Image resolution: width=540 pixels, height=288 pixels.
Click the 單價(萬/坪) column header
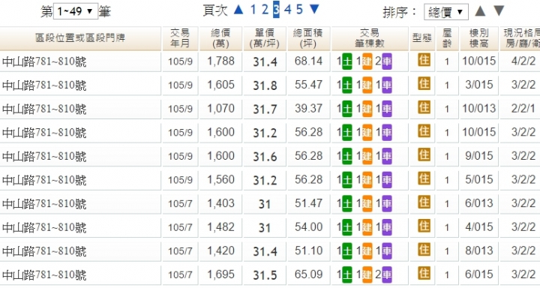click(x=265, y=38)
